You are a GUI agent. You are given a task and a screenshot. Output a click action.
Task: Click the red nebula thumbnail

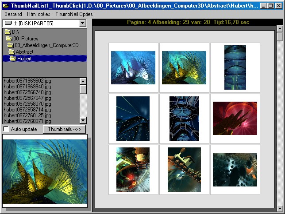[x=235, y=118]
